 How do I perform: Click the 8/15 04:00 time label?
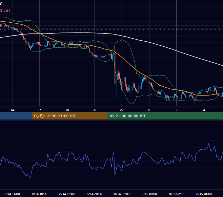pos(204,194)
